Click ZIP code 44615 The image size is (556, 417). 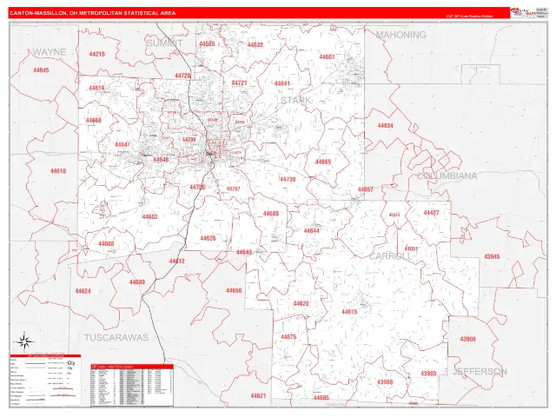pos(349,312)
